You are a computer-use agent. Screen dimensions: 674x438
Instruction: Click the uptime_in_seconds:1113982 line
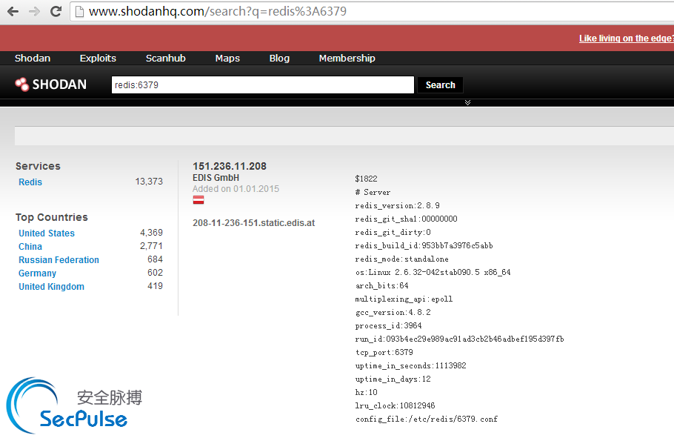tap(410, 365)
